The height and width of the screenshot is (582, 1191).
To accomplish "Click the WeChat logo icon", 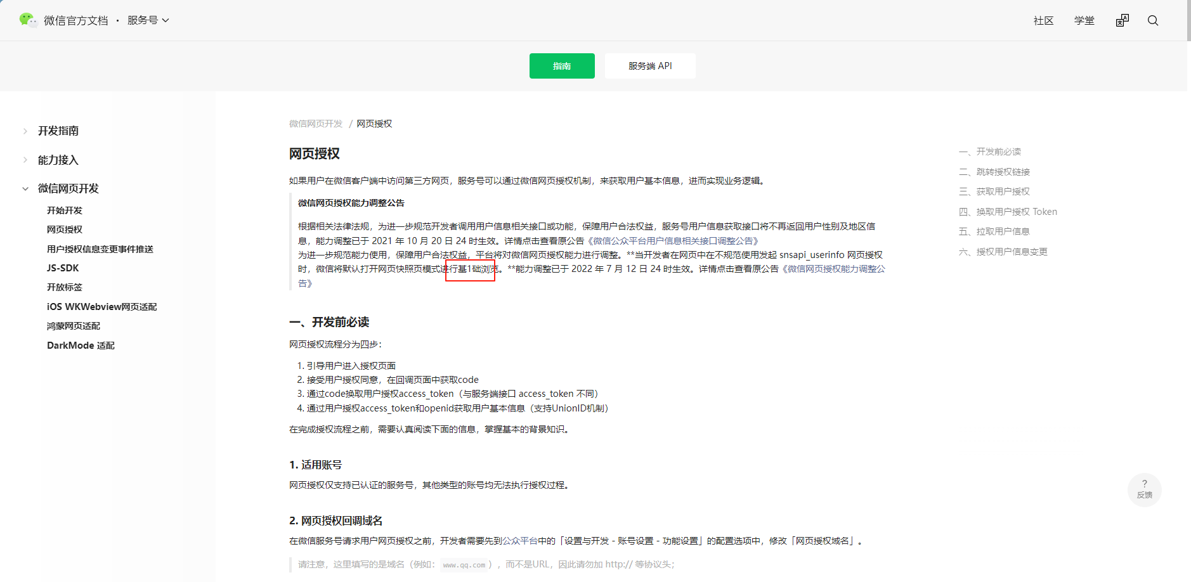I will coord(28,20).
